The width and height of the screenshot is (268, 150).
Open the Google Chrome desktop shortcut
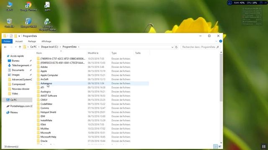point(28,7)
